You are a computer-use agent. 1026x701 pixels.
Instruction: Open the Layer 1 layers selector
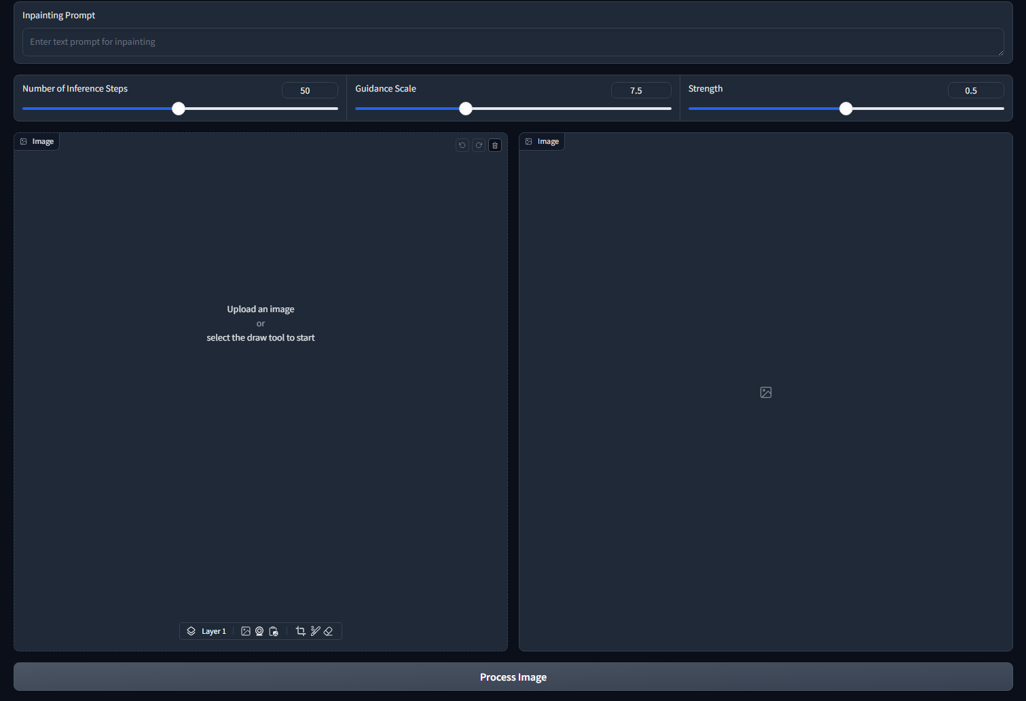point(206,631)
